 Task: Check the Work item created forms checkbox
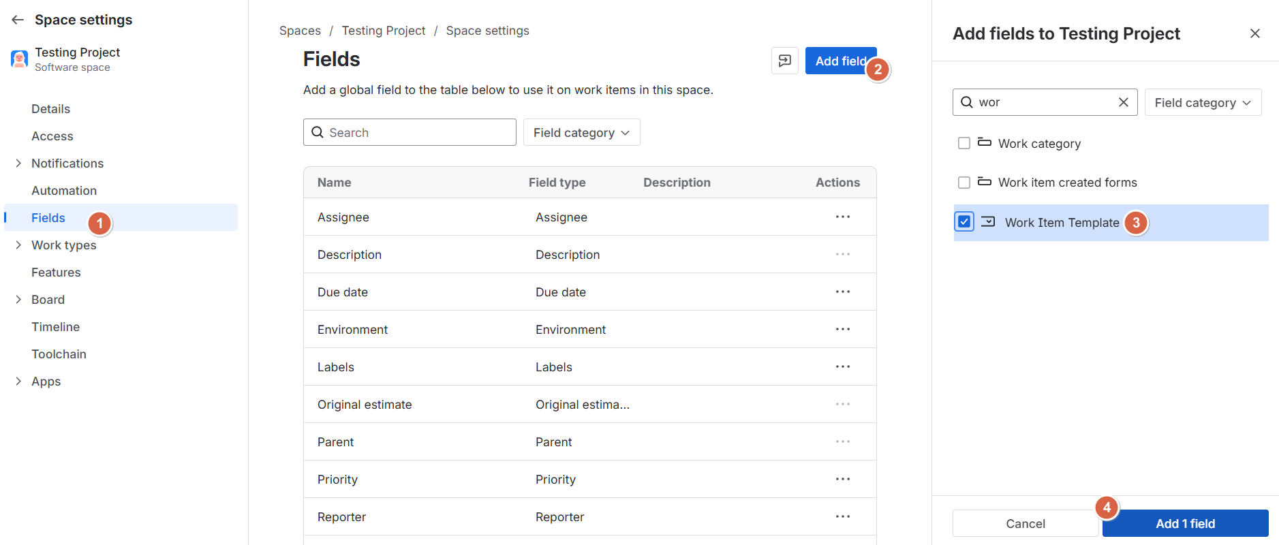964,183
